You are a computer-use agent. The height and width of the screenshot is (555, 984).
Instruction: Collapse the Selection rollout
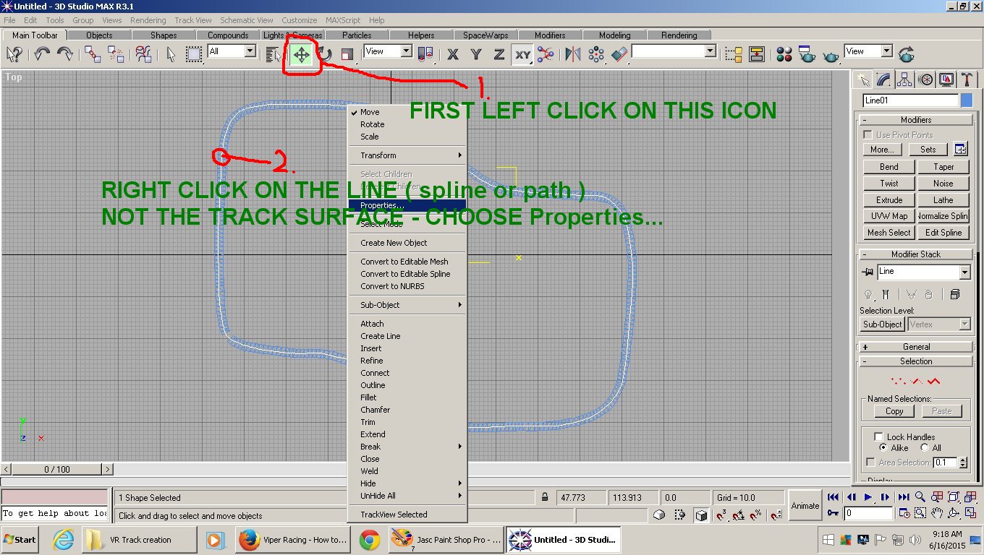916,361
